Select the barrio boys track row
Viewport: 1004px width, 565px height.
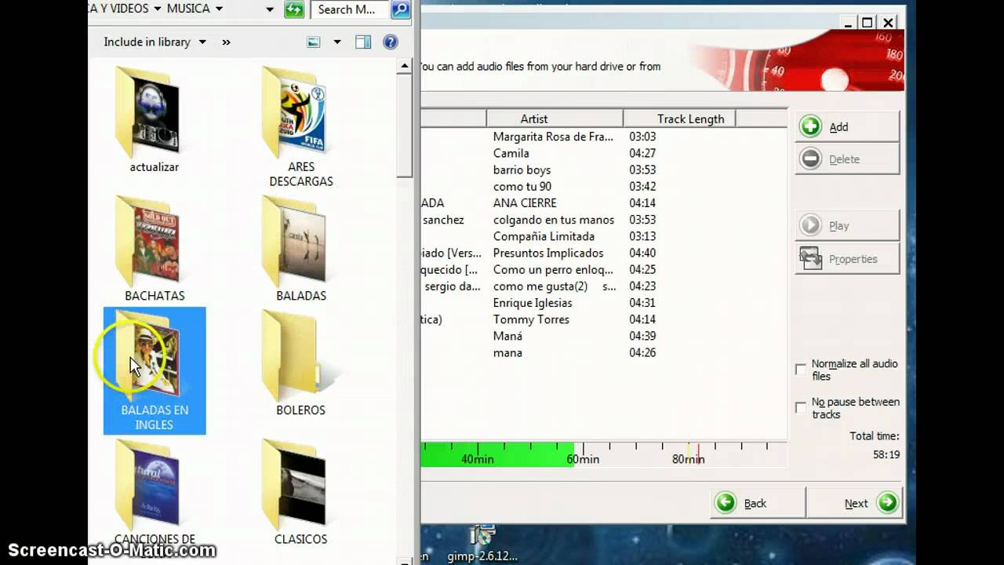pyautogui.click(x=603, y=169)
